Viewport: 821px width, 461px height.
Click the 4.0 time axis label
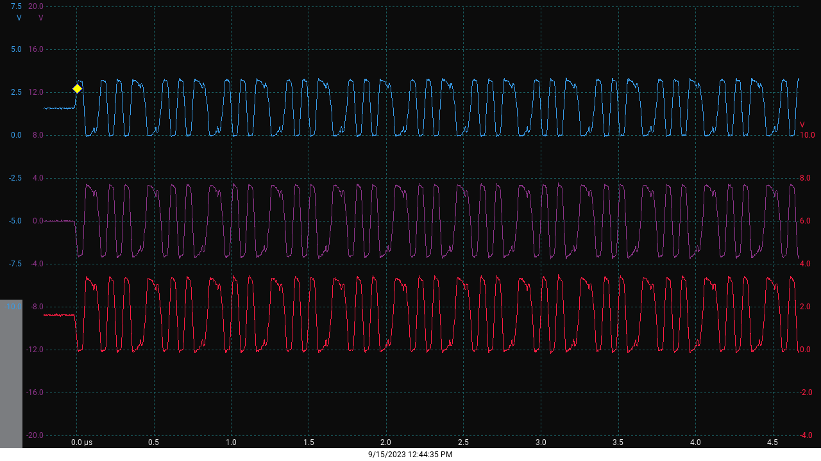click(x=695, y=442)
